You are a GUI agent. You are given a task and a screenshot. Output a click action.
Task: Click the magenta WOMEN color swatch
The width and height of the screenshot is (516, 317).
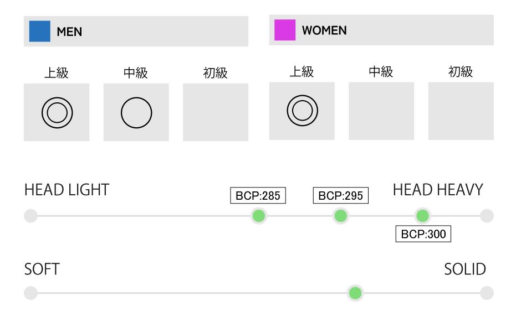(x=285, y=30)
